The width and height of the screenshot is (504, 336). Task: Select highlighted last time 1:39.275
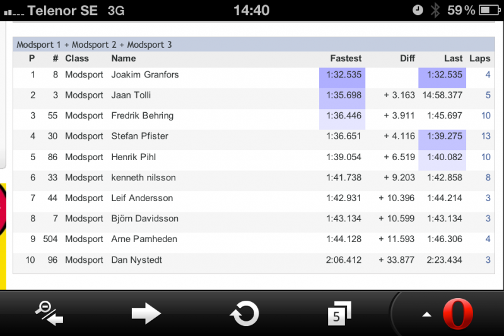(444, 136)
